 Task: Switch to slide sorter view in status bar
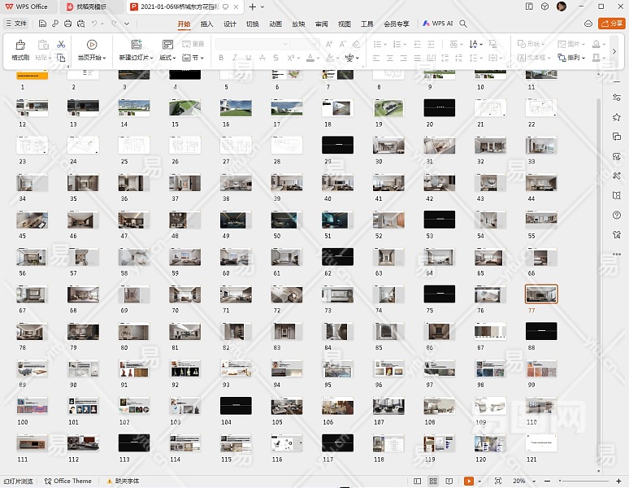point(434,481)
